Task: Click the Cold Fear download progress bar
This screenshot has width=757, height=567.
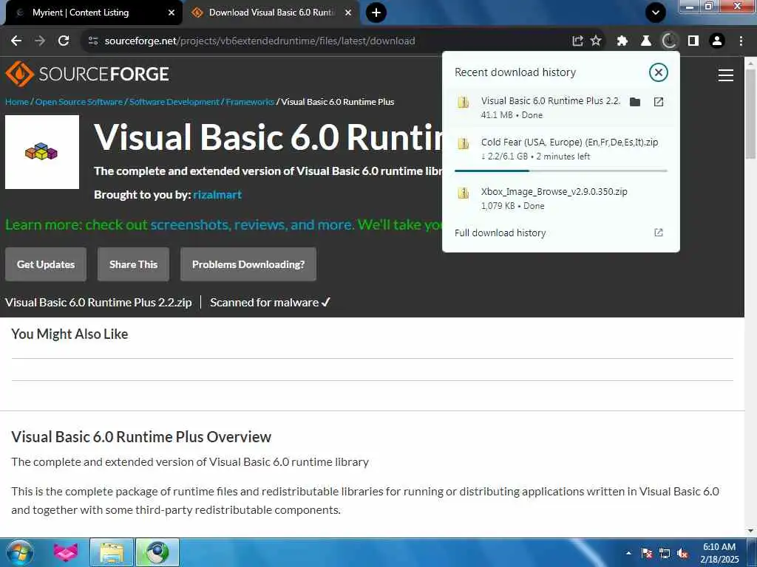Action: (560, 171)
